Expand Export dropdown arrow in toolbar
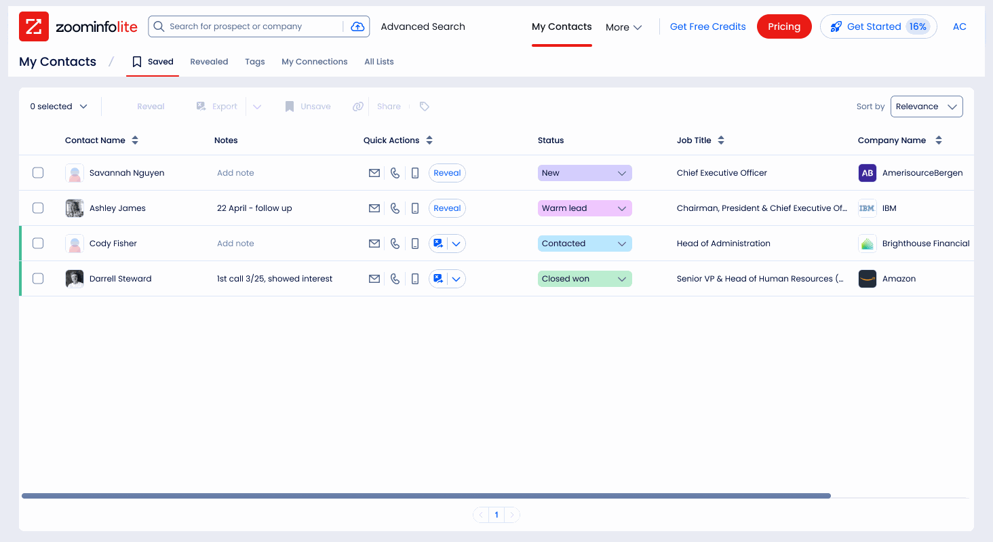Screen dimensions: 993x542 (257, 107)
